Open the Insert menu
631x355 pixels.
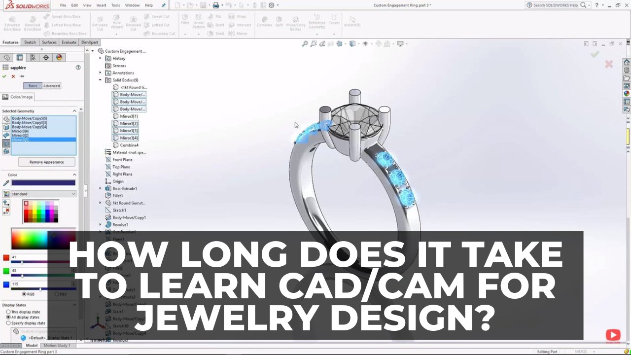(x=101, y=5)
